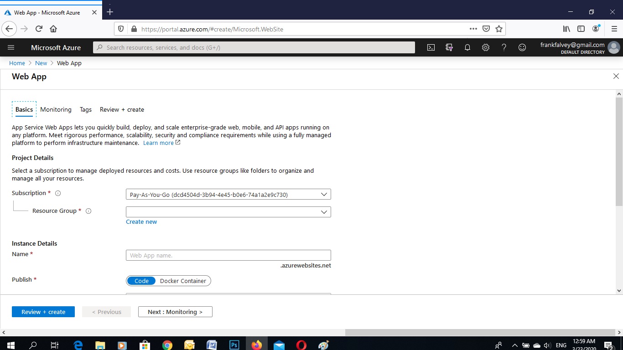Show info tooltip next to Subscription
This screenshot has height=350, width=623.
point(58,193)
